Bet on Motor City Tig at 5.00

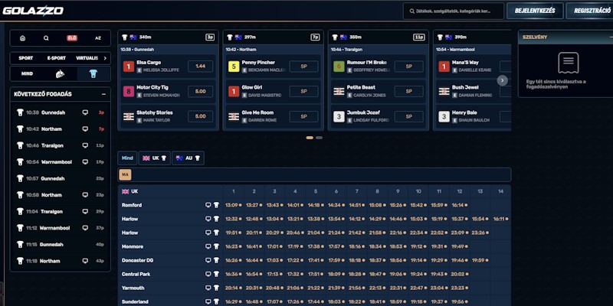point(200,91)
